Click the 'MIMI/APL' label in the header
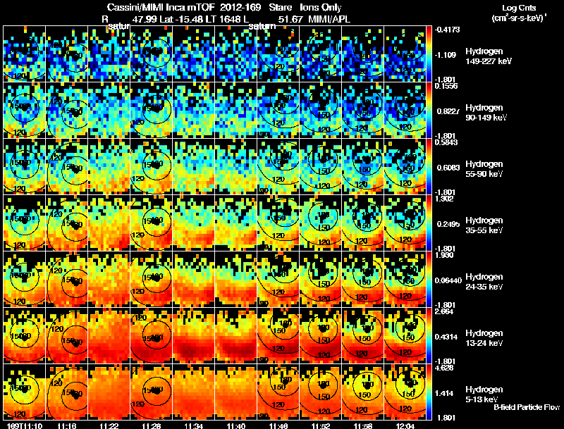Viewport: 564px width, 429px height. (x=329, y=19)
